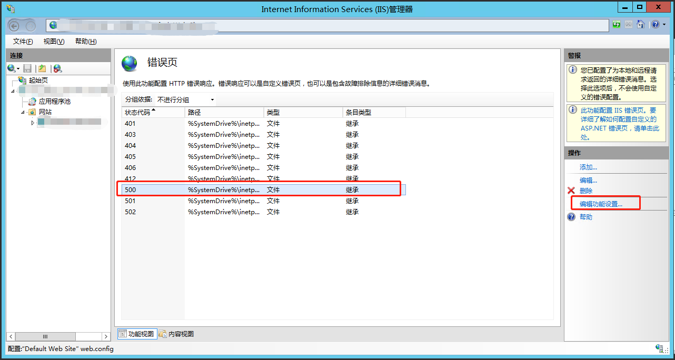Screen dimensions: 675x360
Task: Expand the blurred site under 网站
Action: [33, 123]
